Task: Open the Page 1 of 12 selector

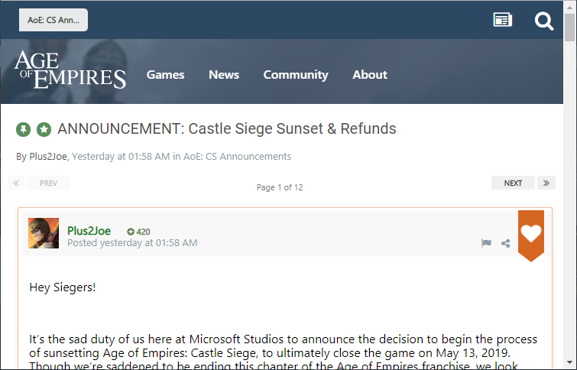Action: click(280, 187)
